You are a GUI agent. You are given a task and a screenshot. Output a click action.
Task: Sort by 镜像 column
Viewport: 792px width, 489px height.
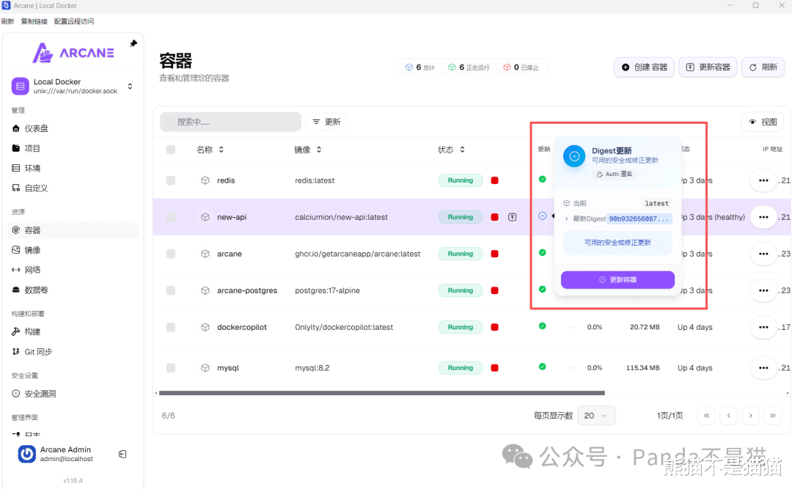[307, 150]
